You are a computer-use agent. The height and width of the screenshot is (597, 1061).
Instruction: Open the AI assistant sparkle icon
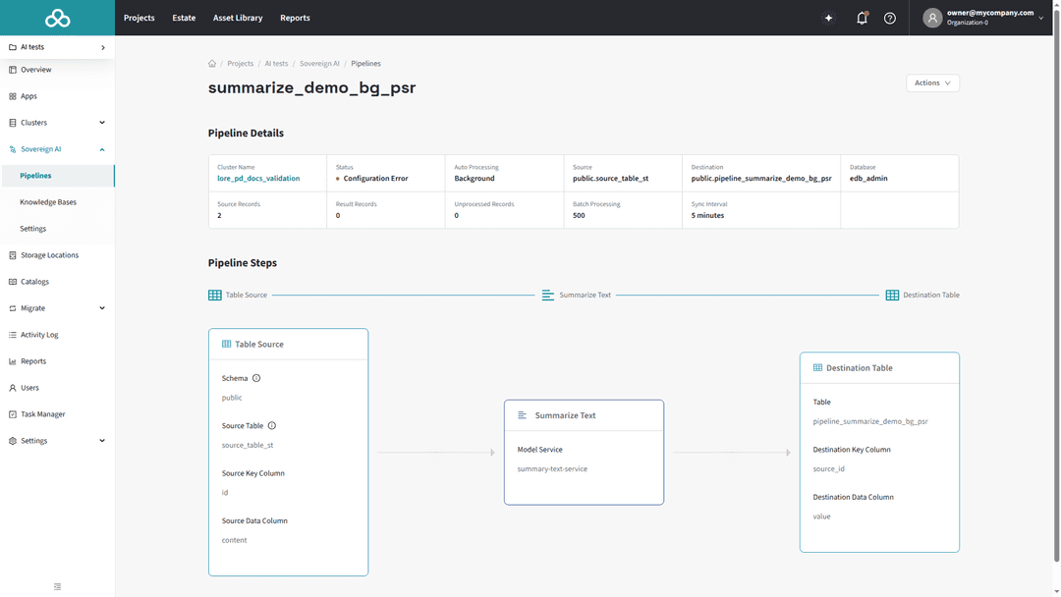click(828, 18)
